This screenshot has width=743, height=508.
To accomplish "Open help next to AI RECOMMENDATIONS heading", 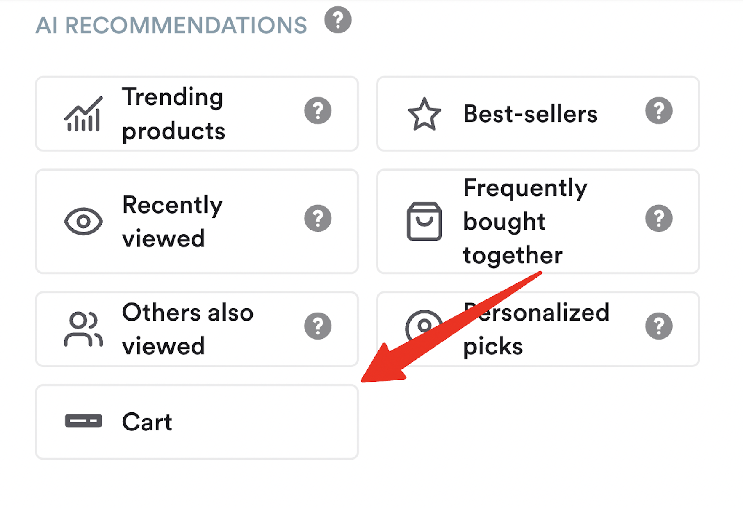I will (x=337, y=19).
